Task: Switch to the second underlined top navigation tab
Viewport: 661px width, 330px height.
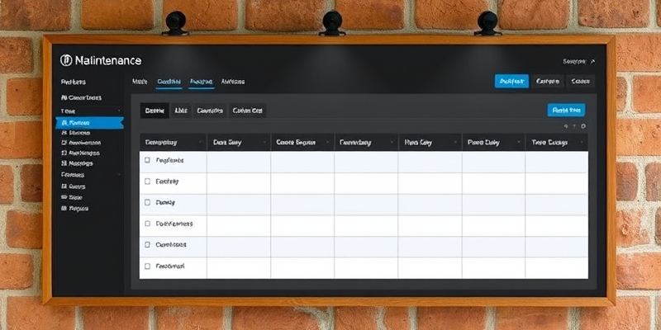Action: click(x=201, y=82)
